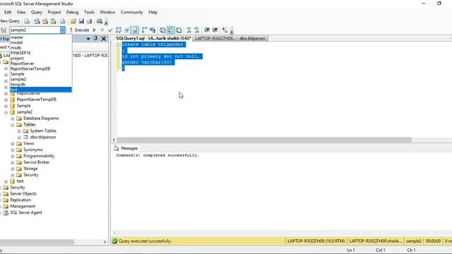
Task: Select the Server Objects folder
Action: [23, 194]
